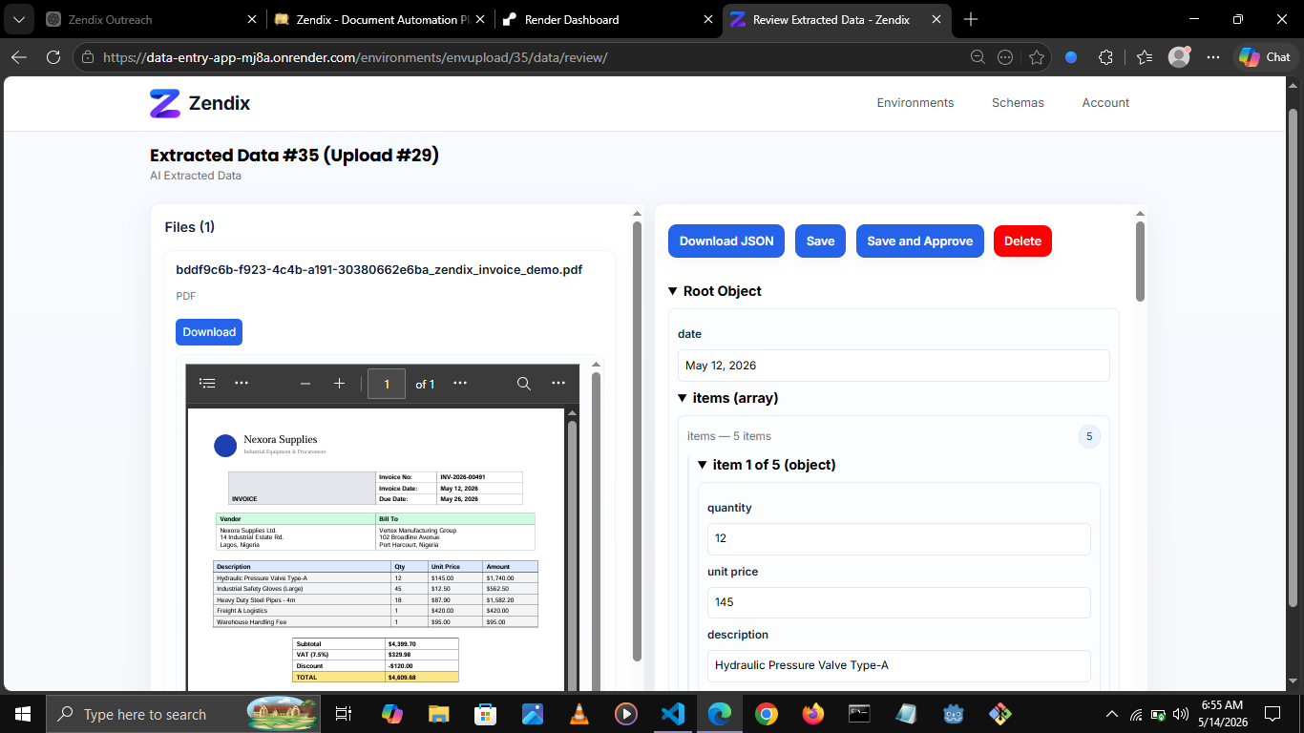Add page to favorites star icon
Screen dimensions: 1304x733
pos(1037,57)
